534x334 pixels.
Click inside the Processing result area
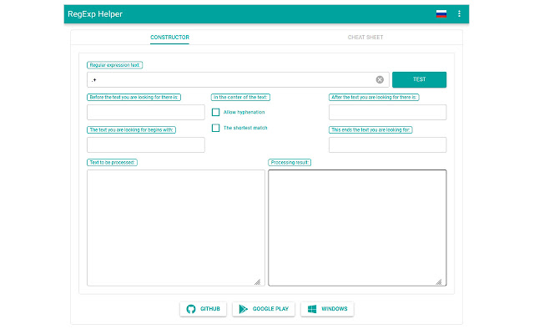pos(356,227)
